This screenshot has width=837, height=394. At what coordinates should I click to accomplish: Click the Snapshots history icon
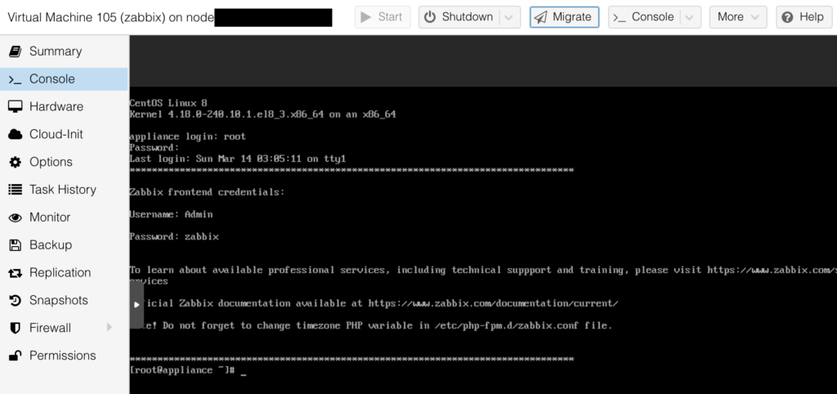click(15, 301)
